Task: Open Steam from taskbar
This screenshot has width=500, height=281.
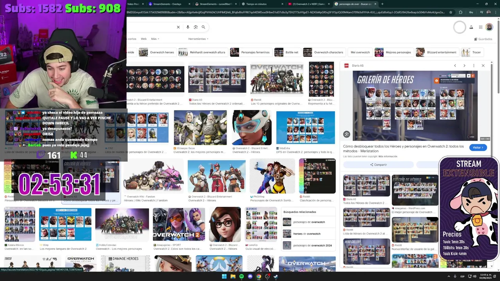Action: coord(276,276)
